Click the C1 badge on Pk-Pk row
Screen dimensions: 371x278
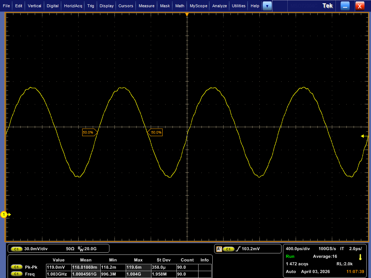pos(16,267)
